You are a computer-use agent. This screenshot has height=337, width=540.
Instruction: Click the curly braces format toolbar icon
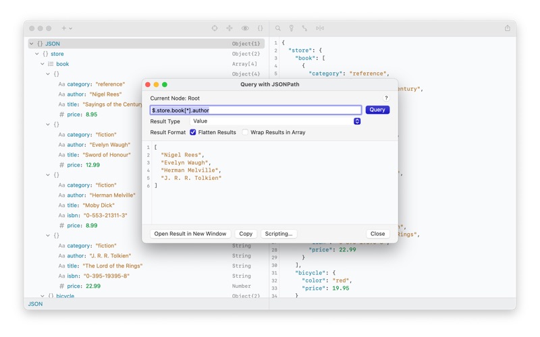(x=261, y=28)
